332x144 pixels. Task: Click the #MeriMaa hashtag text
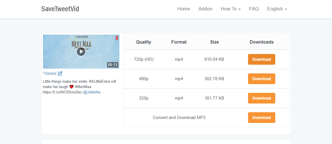click(83, 87)
